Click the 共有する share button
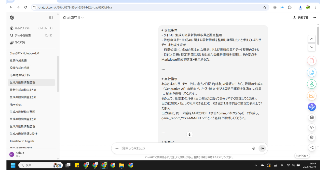Viewport: 326px width, 170px height. pos(300,18)
